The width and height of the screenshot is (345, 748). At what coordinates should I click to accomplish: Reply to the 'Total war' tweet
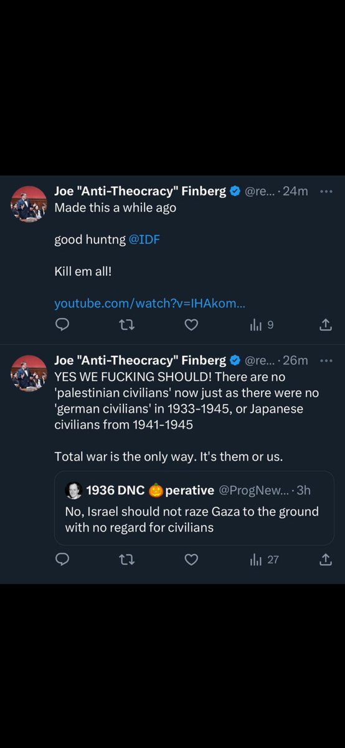click(x=62, y=560)
